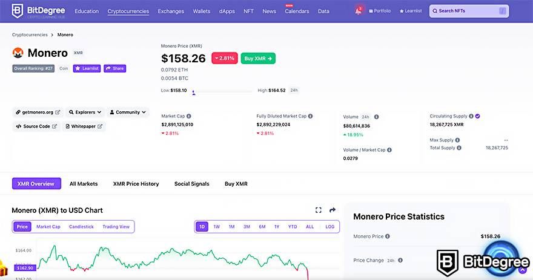Select the 6M chart range
This screenshot has height=280, width=533.
click(262, 227)
